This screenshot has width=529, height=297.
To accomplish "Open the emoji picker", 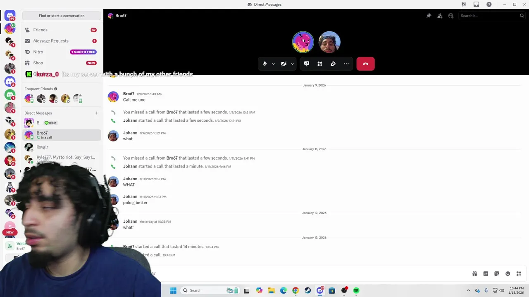I will tap(508, 273).
